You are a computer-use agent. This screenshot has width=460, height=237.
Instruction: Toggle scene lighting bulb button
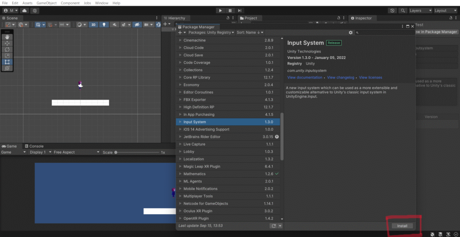[x=104, y=25]
